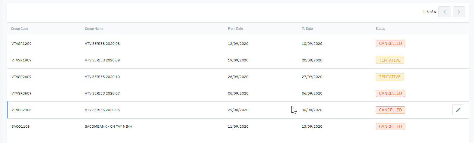474x143 pixels.
Task: Open SACOMBANK - CN TAY NINH group
Action: 108,126
